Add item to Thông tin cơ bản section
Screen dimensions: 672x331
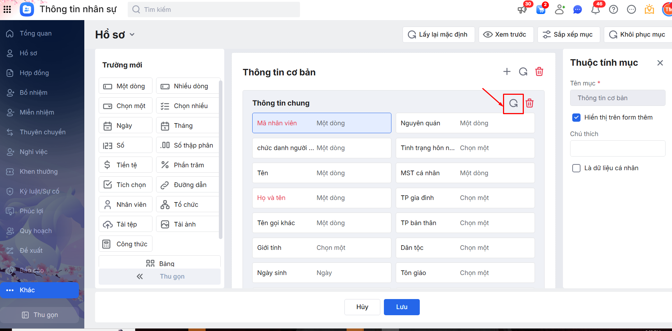(507, 71)
